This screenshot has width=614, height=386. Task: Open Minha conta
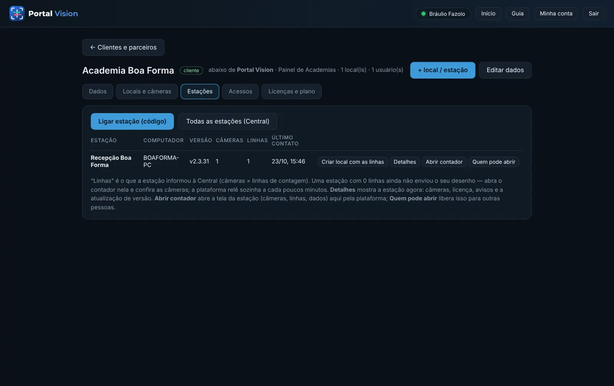pyautogui.click(x=556, y=14)
